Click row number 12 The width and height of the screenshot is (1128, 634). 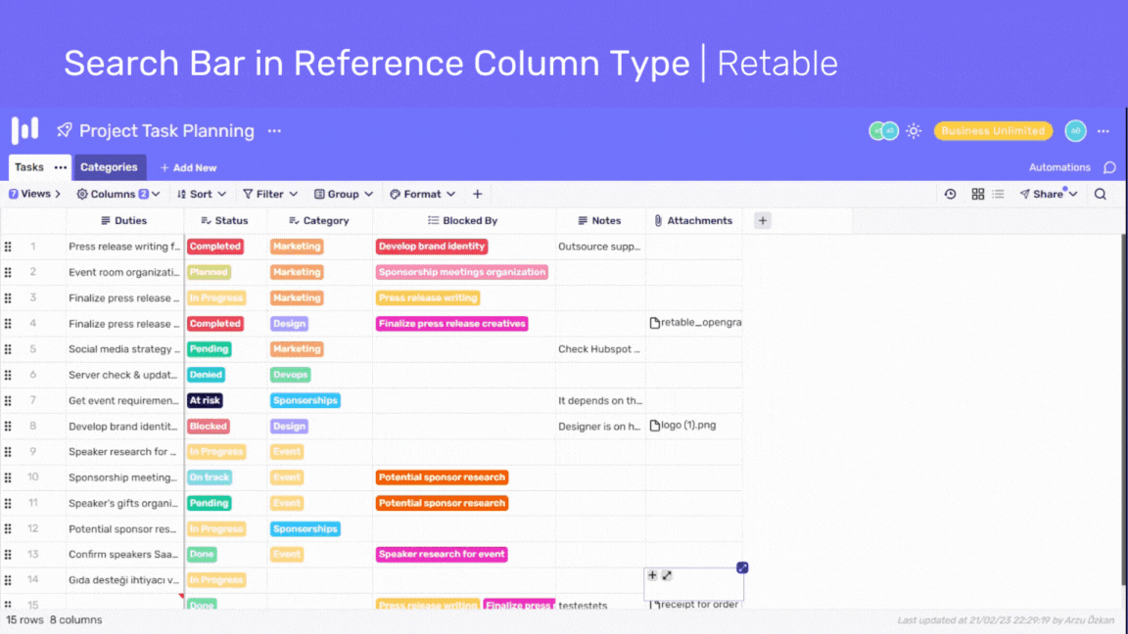click(32, 528)
